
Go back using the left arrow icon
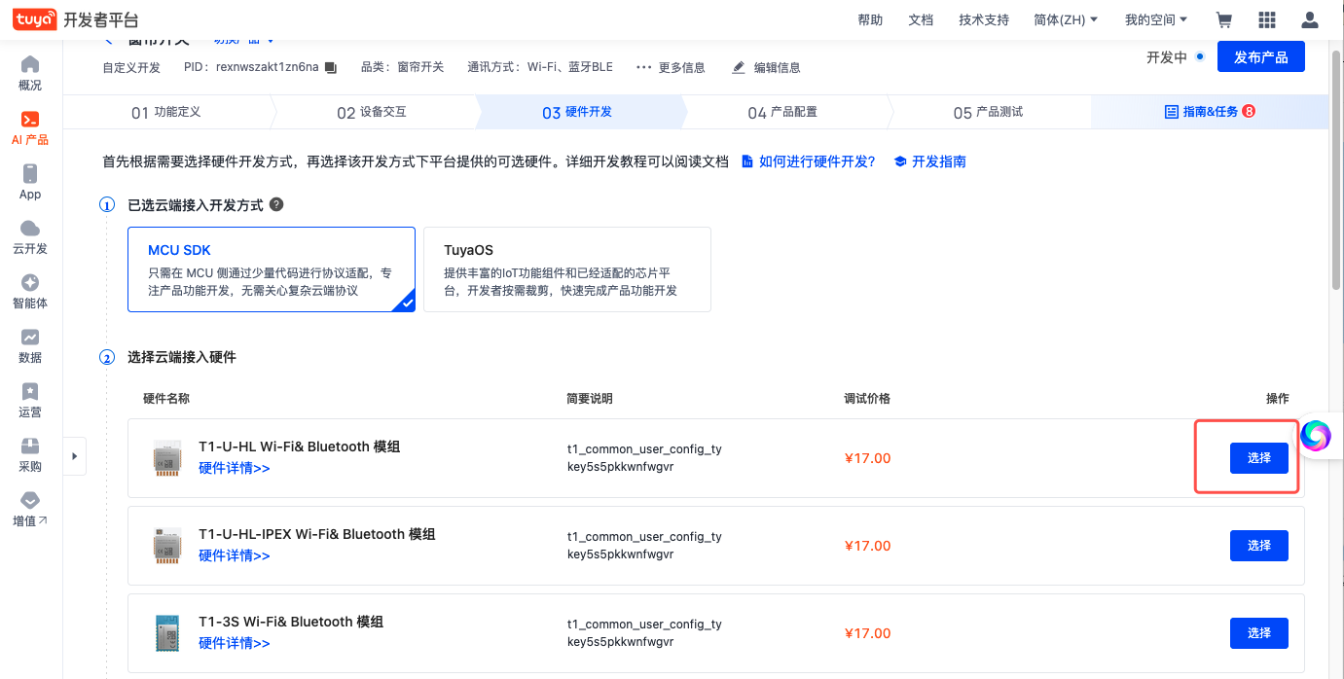[x=109, y=41]
